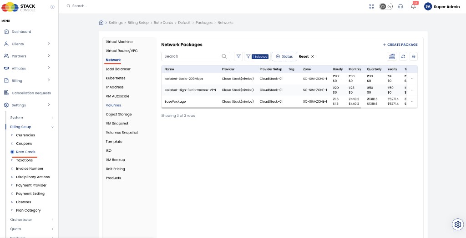Expand the Quota submenu chevron
The height and width of the screenshot is (238, 466).
click(52, 229)
